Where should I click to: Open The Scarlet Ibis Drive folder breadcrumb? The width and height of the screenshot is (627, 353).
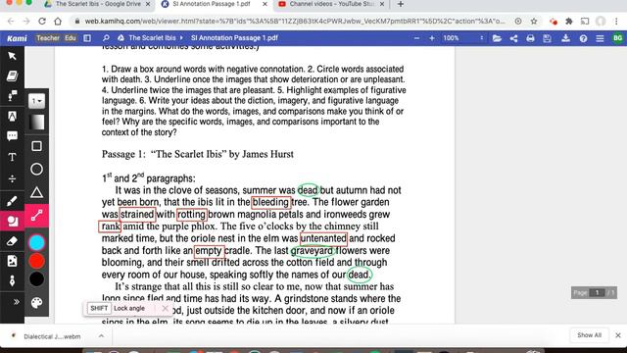click(152, 38)
